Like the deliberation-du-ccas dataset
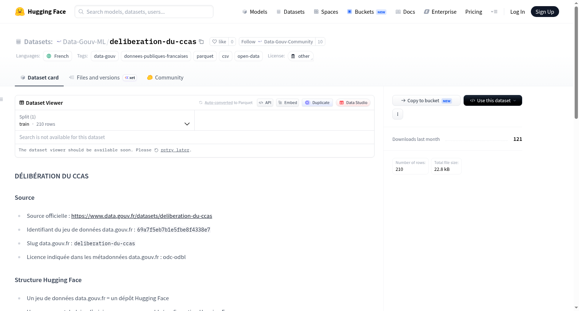Image resolution: width=579 pixels, height=311 pixels. pos(219,42)
